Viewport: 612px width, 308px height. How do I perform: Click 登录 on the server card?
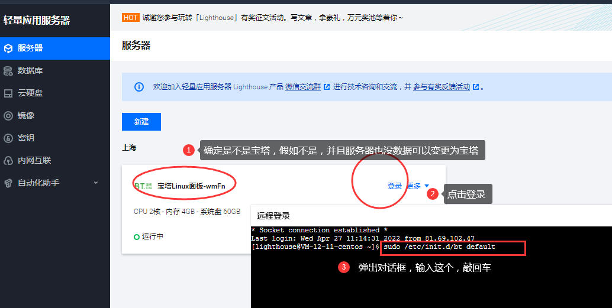click(x=395, y=186)
